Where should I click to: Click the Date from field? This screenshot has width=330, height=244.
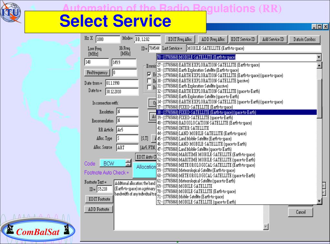point(122,83)
